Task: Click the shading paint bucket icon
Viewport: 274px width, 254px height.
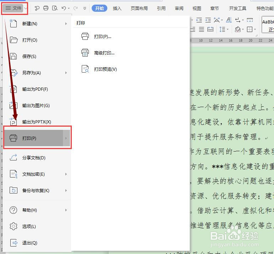Action: [x=238, y=29]
